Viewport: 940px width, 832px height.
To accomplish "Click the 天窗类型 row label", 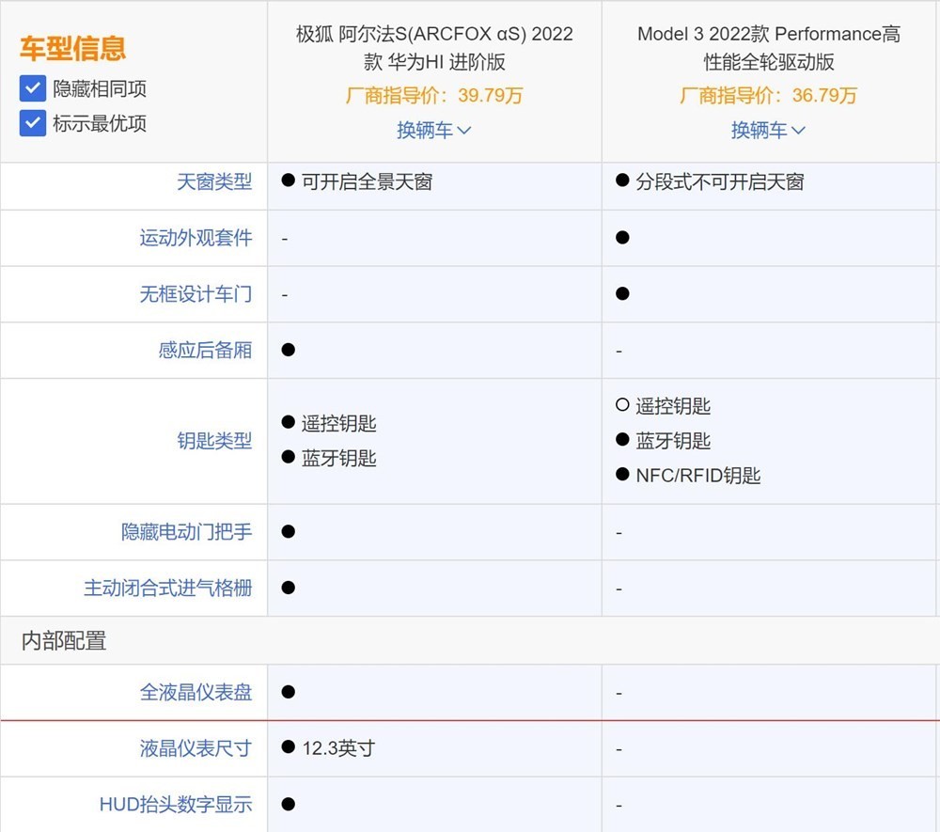I will (214, 181).
